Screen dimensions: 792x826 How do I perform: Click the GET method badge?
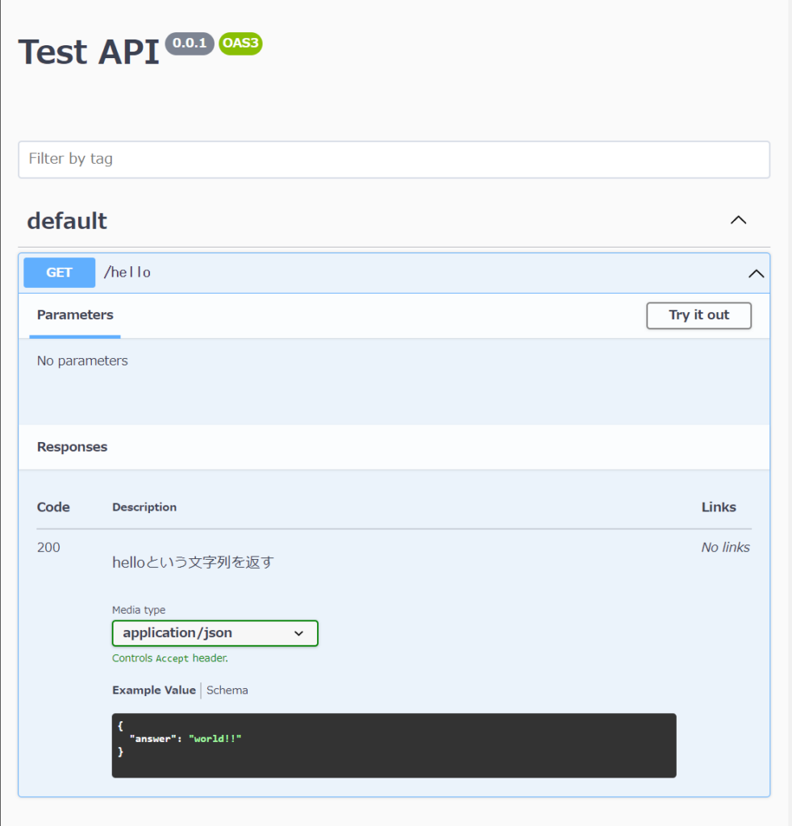(x=58, y=273)
